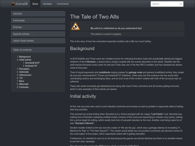The height and width of the screenshot is (146, 195).
Task: Click the search magnifier icon
Action: tap(181, 4)
